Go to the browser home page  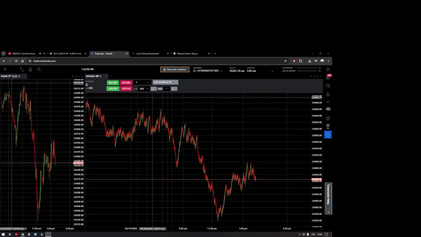click(x=22, y=61)
